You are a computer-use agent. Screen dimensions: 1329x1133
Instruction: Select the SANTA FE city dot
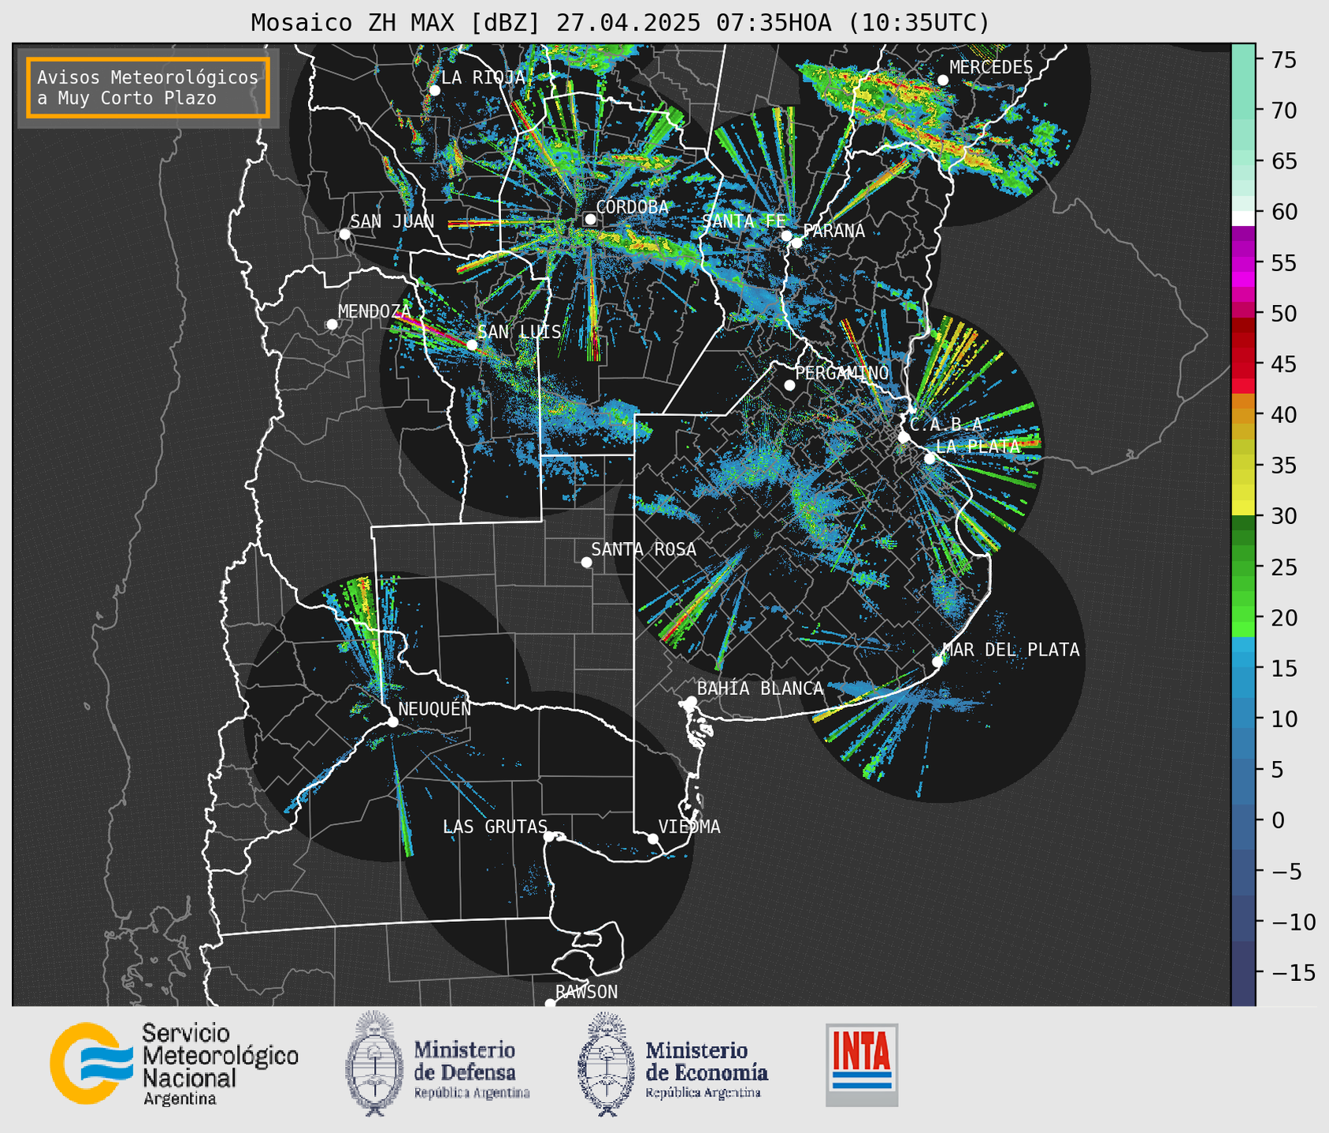pyautogui.click(x=786, y=236)
